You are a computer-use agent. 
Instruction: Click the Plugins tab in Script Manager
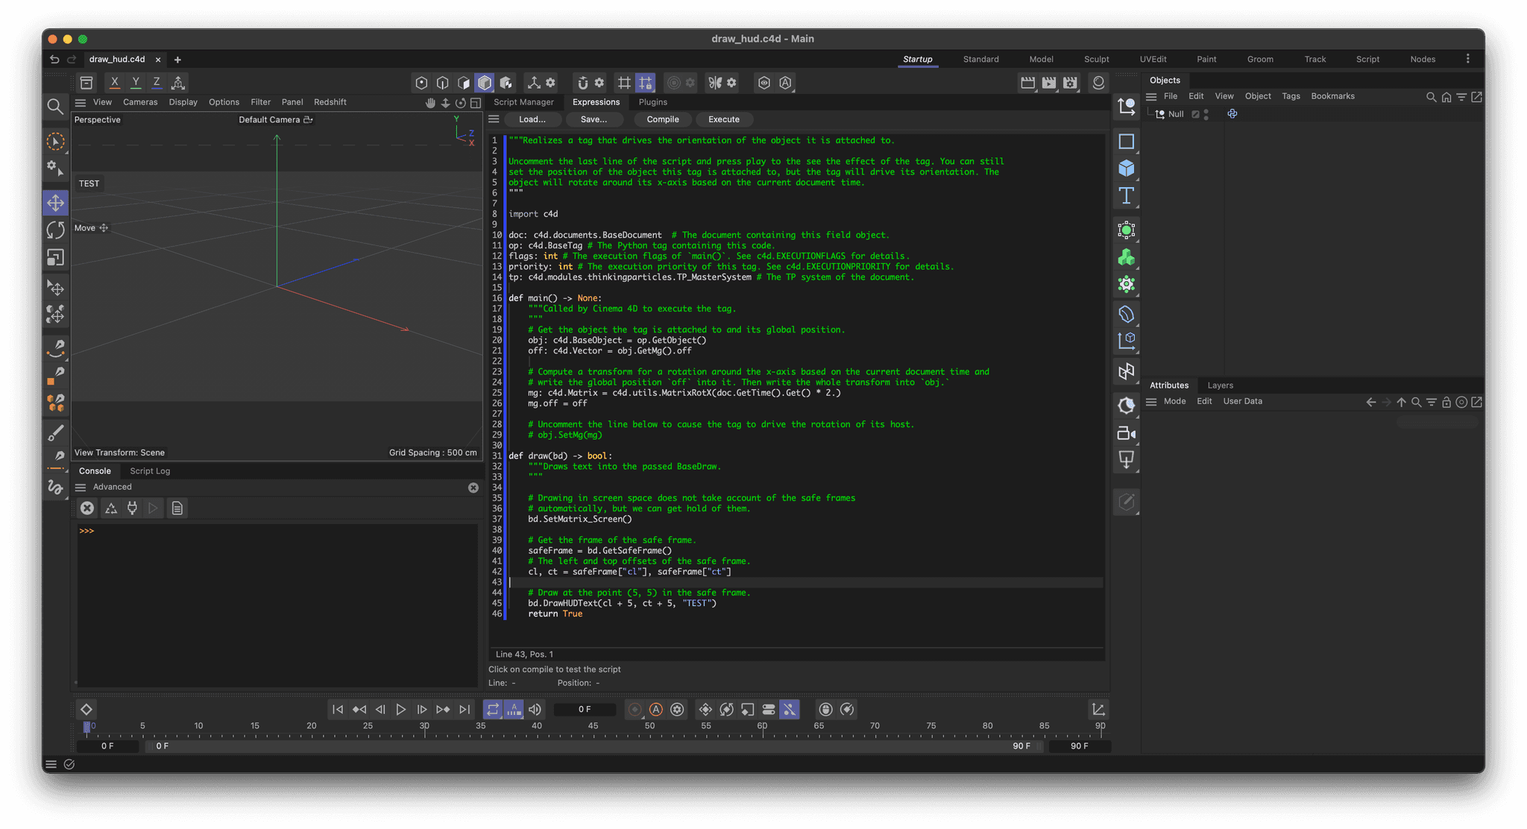tap(653, 101)
